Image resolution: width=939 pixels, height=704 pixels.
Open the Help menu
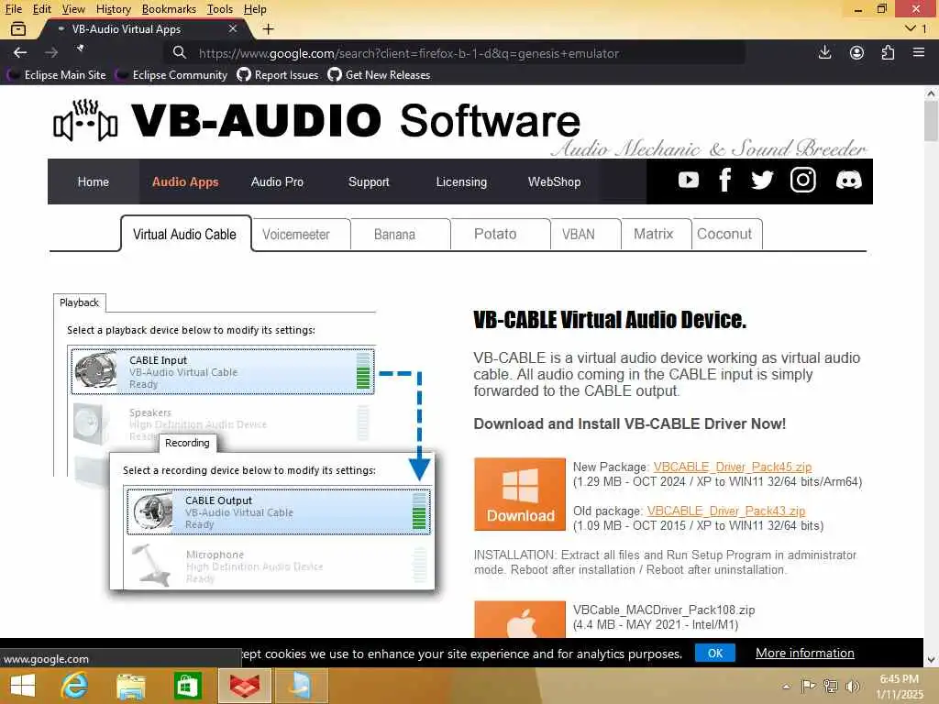[255, 9]
